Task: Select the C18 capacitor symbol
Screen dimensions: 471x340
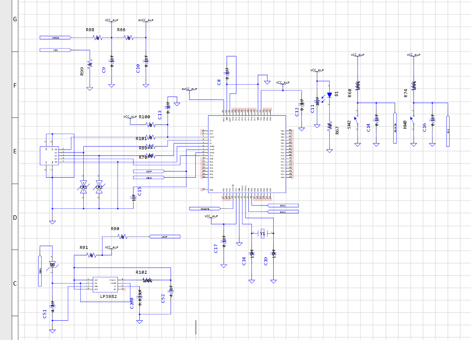Action: 252,254
